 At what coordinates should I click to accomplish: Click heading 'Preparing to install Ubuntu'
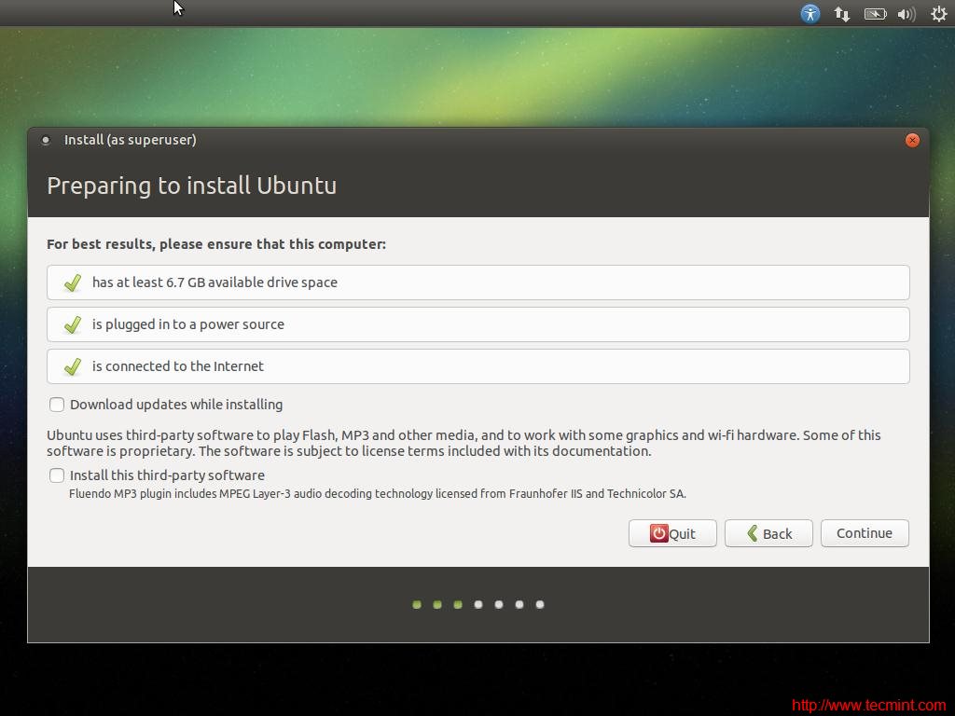point(191,186)
